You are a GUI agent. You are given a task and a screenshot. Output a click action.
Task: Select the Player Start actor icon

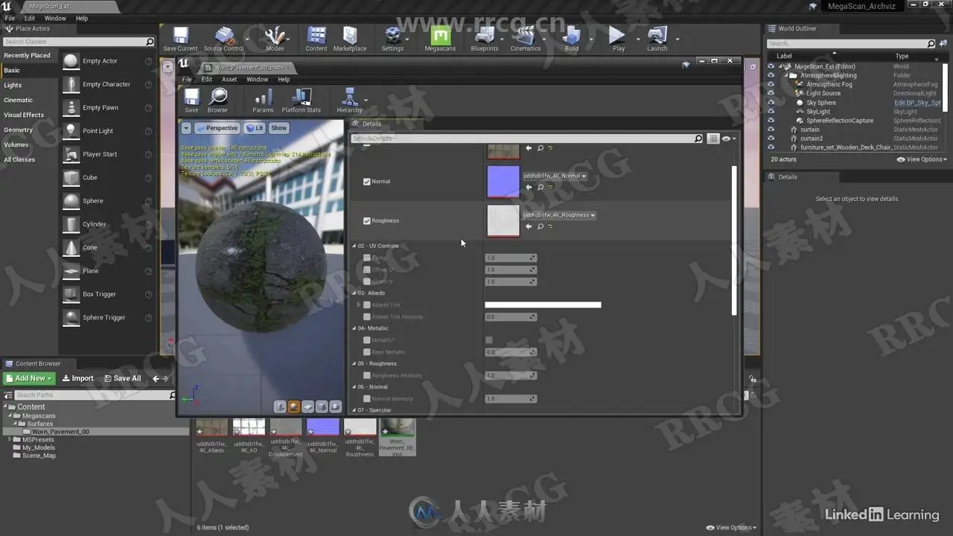coord(71,154)
